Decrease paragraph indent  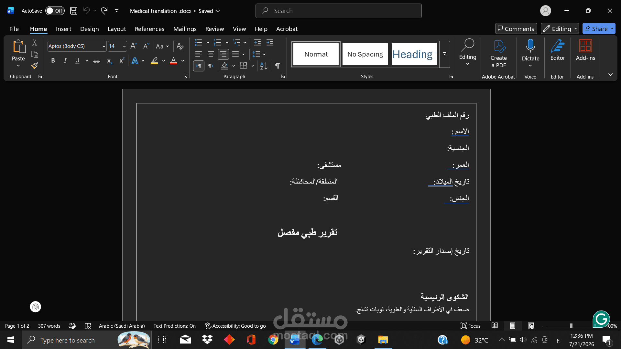coord(257,42)
